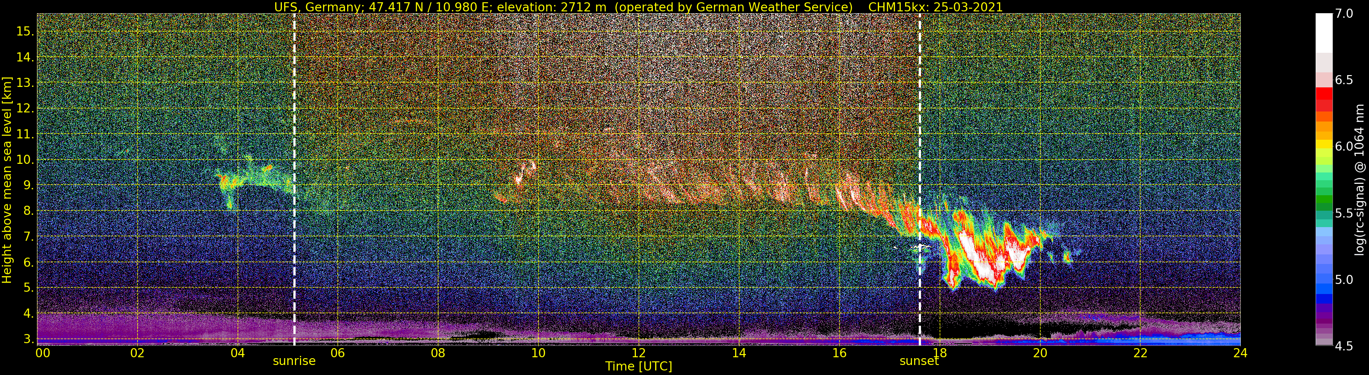This screenshot has width=1369, height=375.
Task: Click the '9.' height axis tick
Action: pyautogui.click(x=28, y=185)
